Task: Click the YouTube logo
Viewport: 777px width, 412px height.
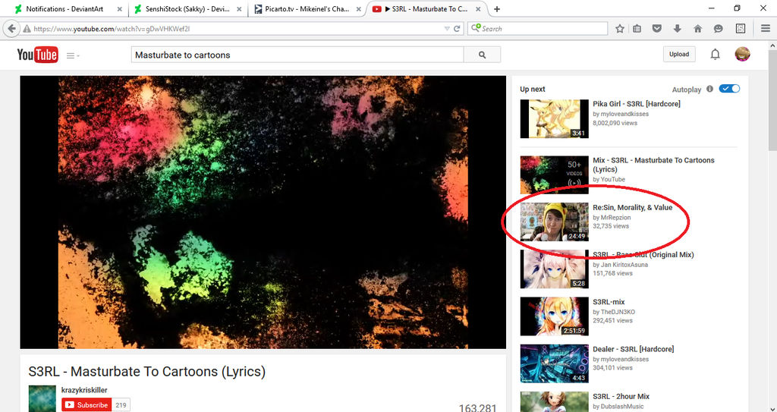Action: [x=37, y=55]
